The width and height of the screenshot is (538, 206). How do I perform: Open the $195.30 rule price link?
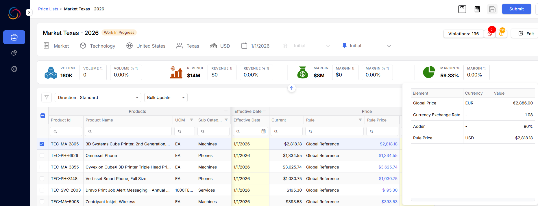390,190
